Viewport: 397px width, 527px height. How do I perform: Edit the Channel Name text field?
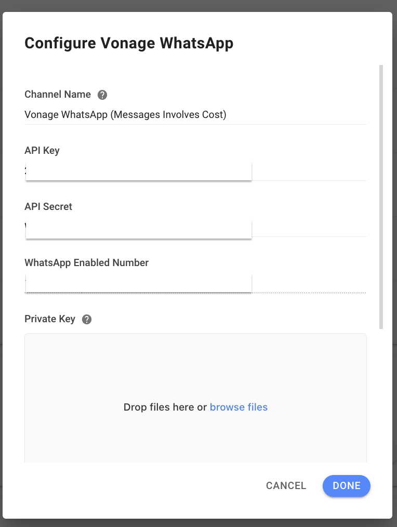[x=195, y=115]
